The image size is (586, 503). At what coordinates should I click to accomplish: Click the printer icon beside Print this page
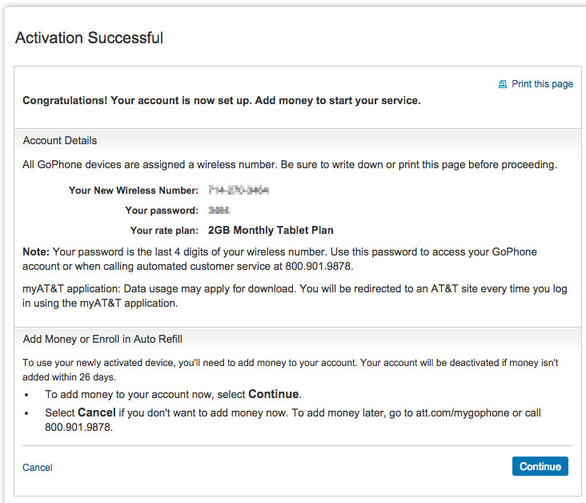(x=503, y=84)
